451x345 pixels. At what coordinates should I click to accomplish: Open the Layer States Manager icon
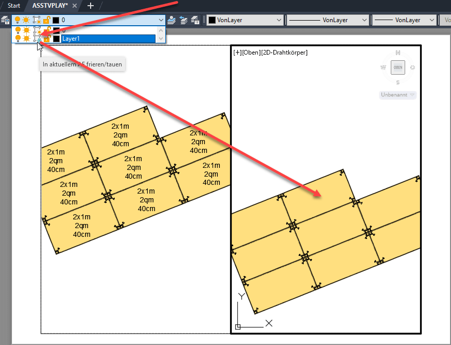[195, 20]
